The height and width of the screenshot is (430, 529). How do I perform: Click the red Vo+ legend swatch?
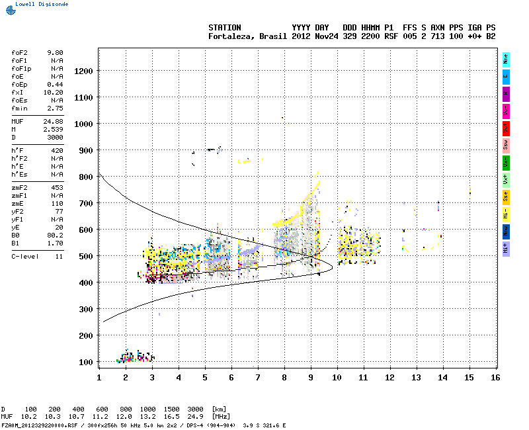click(x=506, y=128)
